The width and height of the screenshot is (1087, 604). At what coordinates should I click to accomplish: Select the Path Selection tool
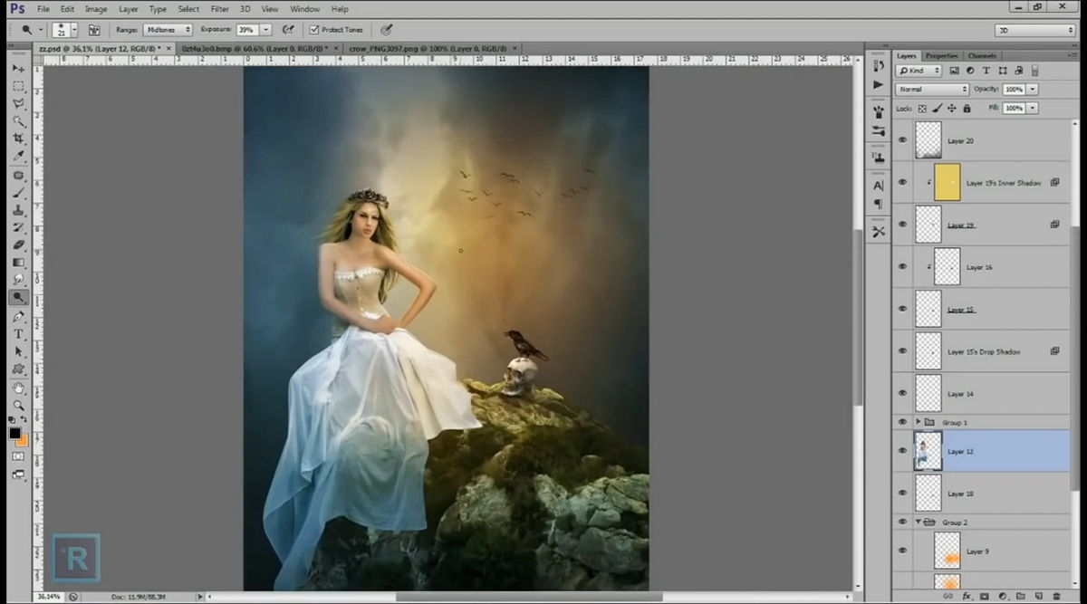coord(18,351)
